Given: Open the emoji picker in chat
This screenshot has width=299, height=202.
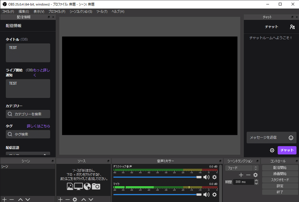Looking at the screenshot, I should click(x=291, y=138).
